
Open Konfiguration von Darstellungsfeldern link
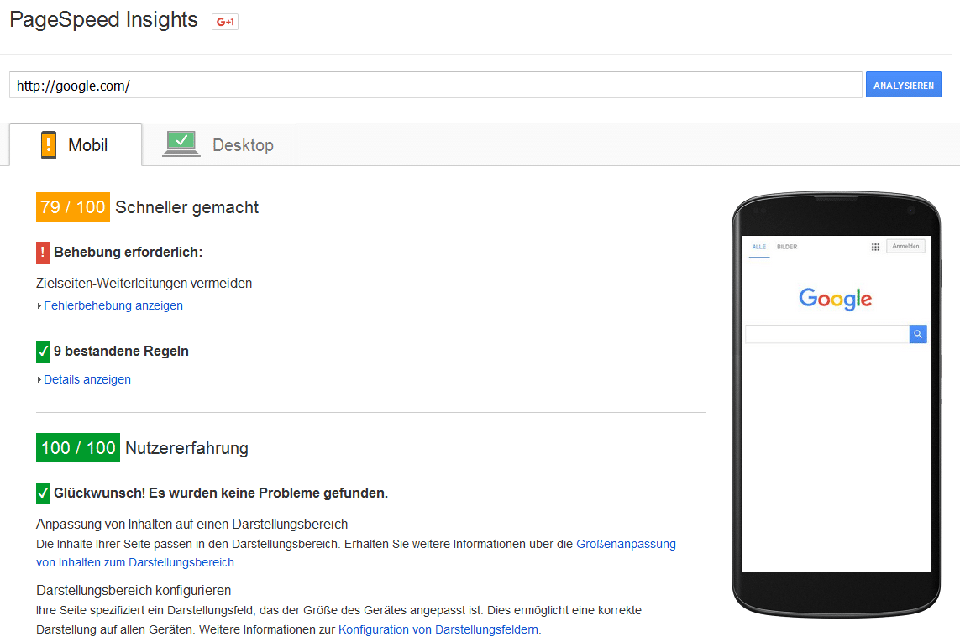[x=438, y=629]
